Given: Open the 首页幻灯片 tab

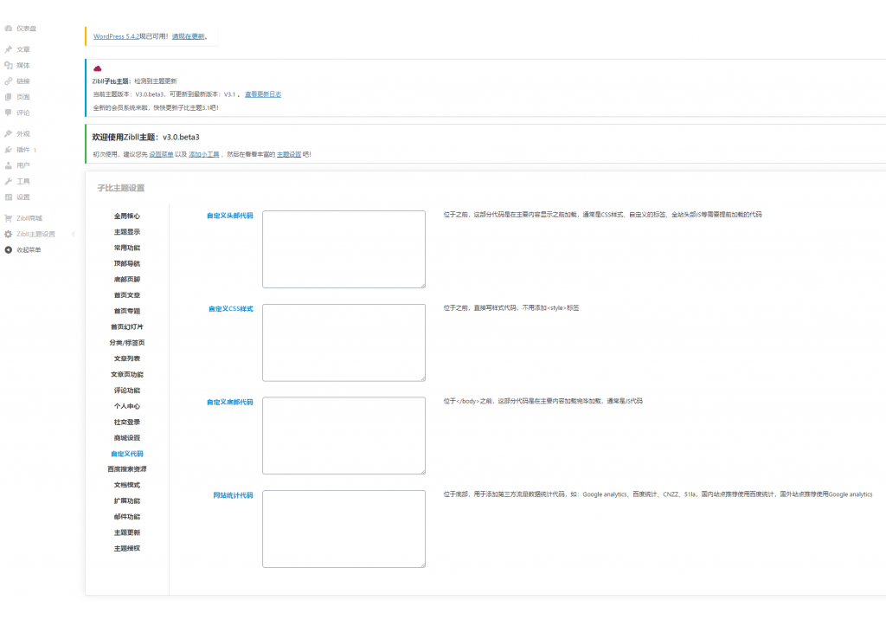Looking at the screenshot, I should 127,327.
